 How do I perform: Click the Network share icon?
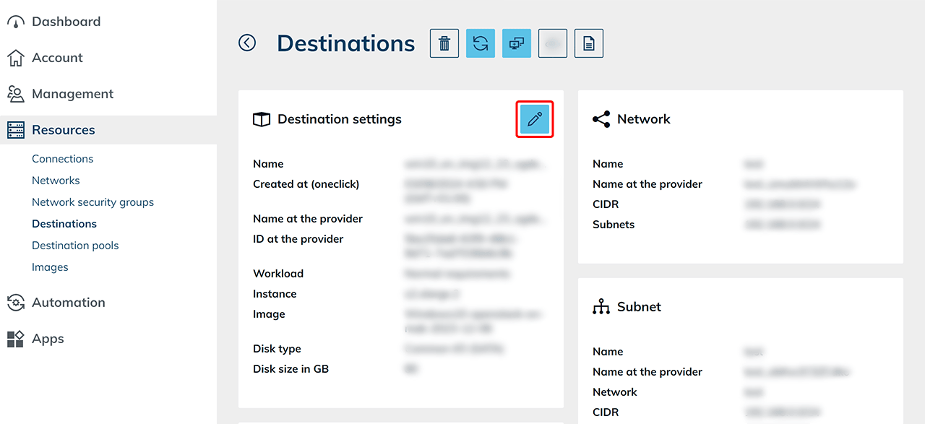click(x=601, y=119)
